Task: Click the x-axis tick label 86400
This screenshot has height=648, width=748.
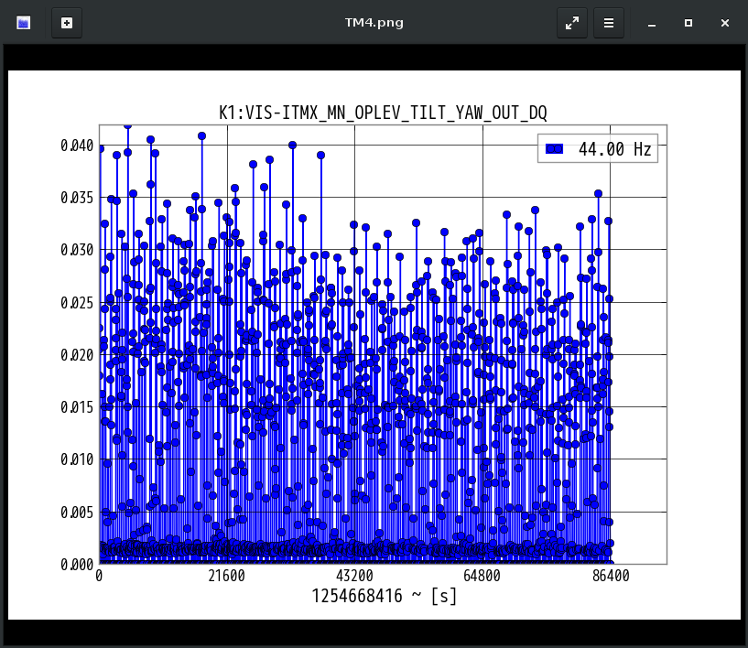Action: click(x=611, y=576)
